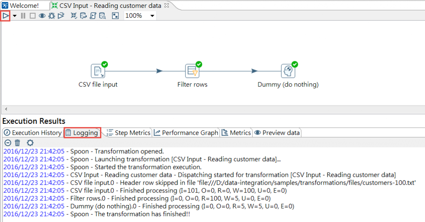
Task: Select the CSV file input step
Action: tap(98, 71)
